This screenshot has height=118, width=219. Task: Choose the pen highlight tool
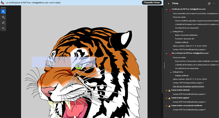3,23
